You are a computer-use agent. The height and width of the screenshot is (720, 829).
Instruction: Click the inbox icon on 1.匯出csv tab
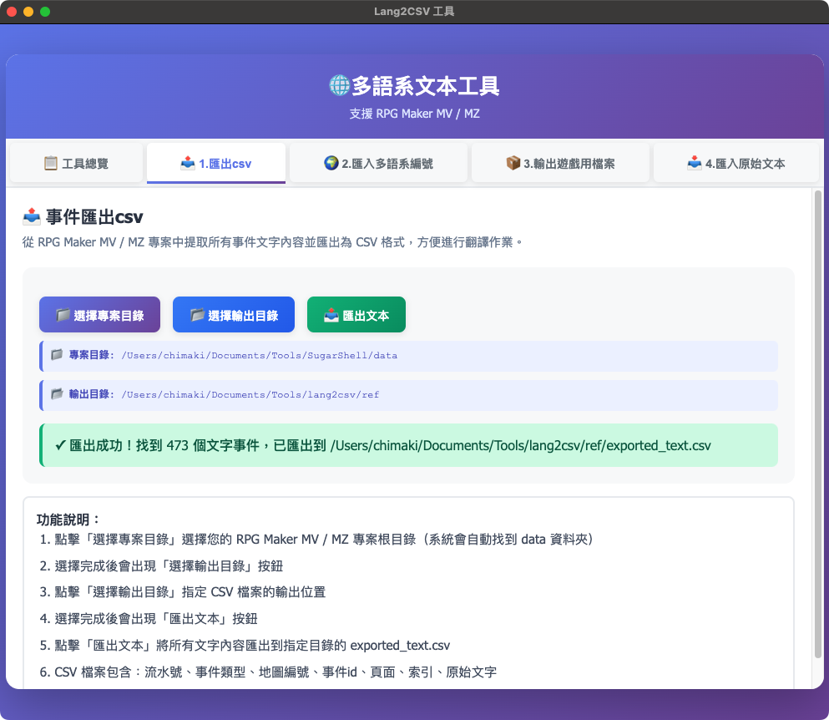[188, 163]
